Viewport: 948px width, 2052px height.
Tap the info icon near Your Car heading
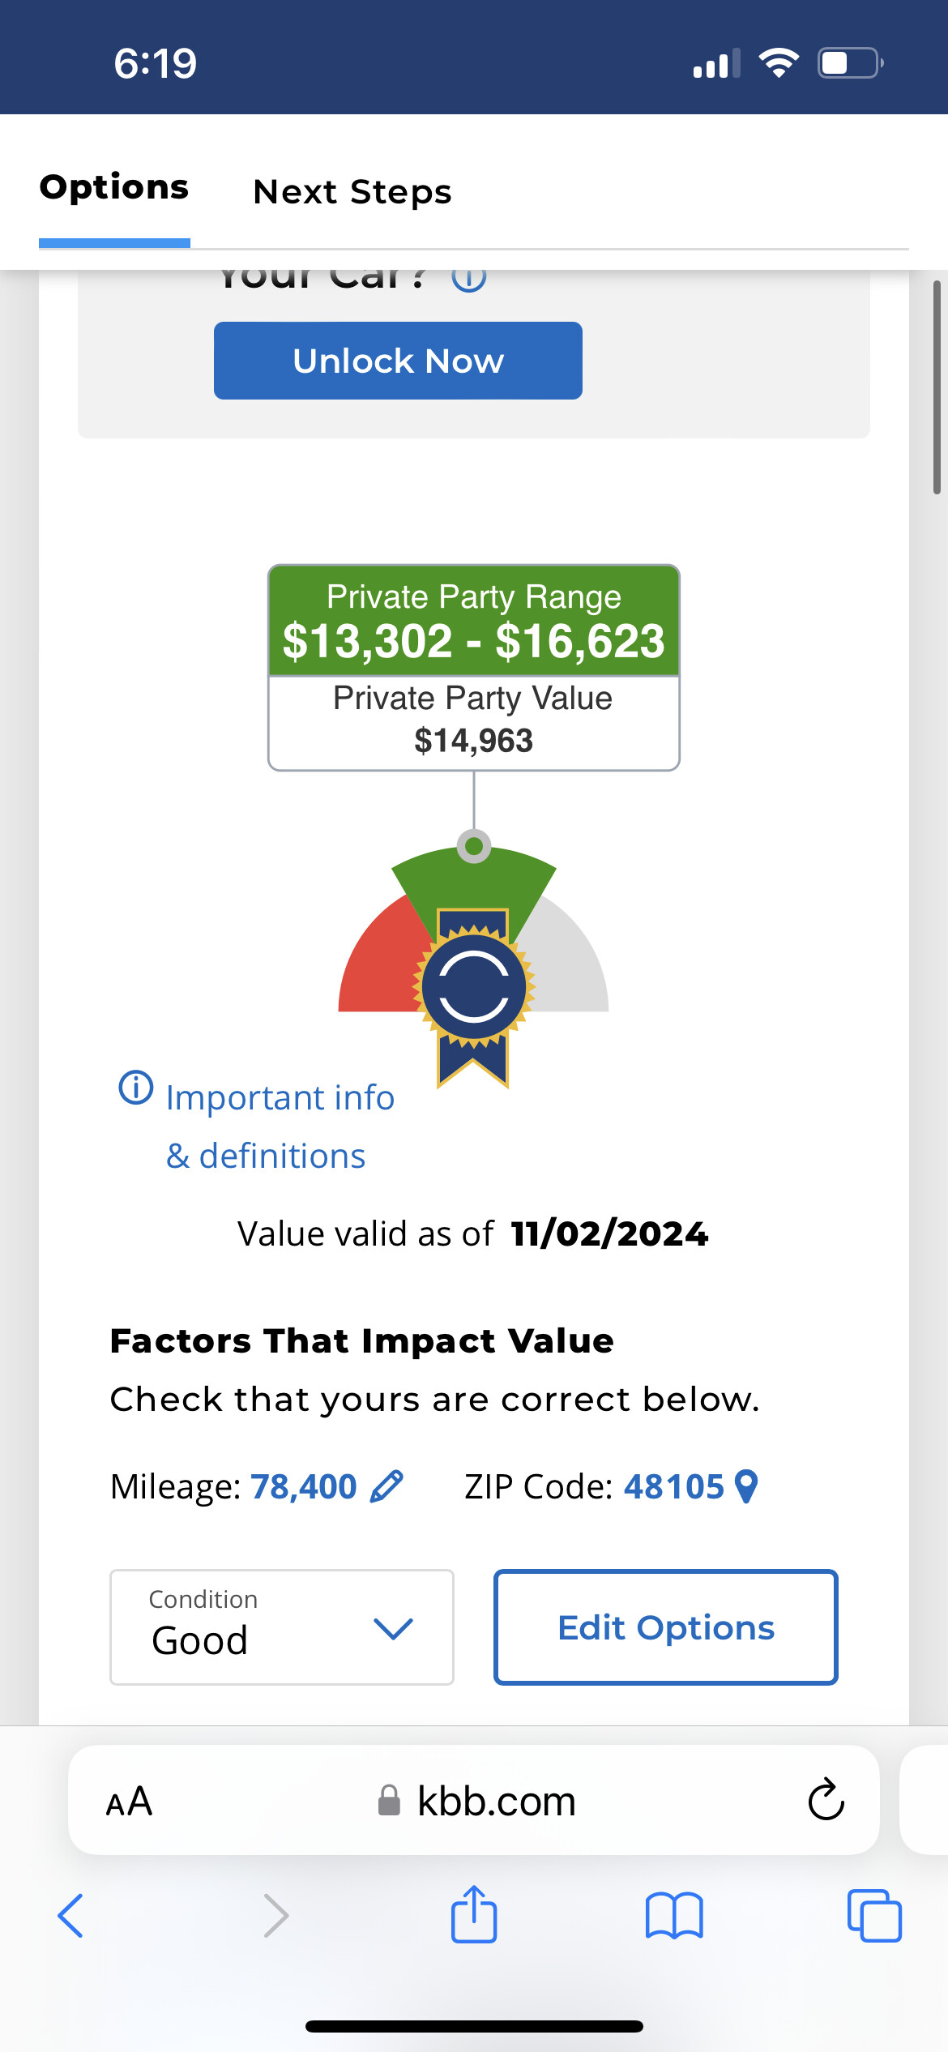coord(469,278)
